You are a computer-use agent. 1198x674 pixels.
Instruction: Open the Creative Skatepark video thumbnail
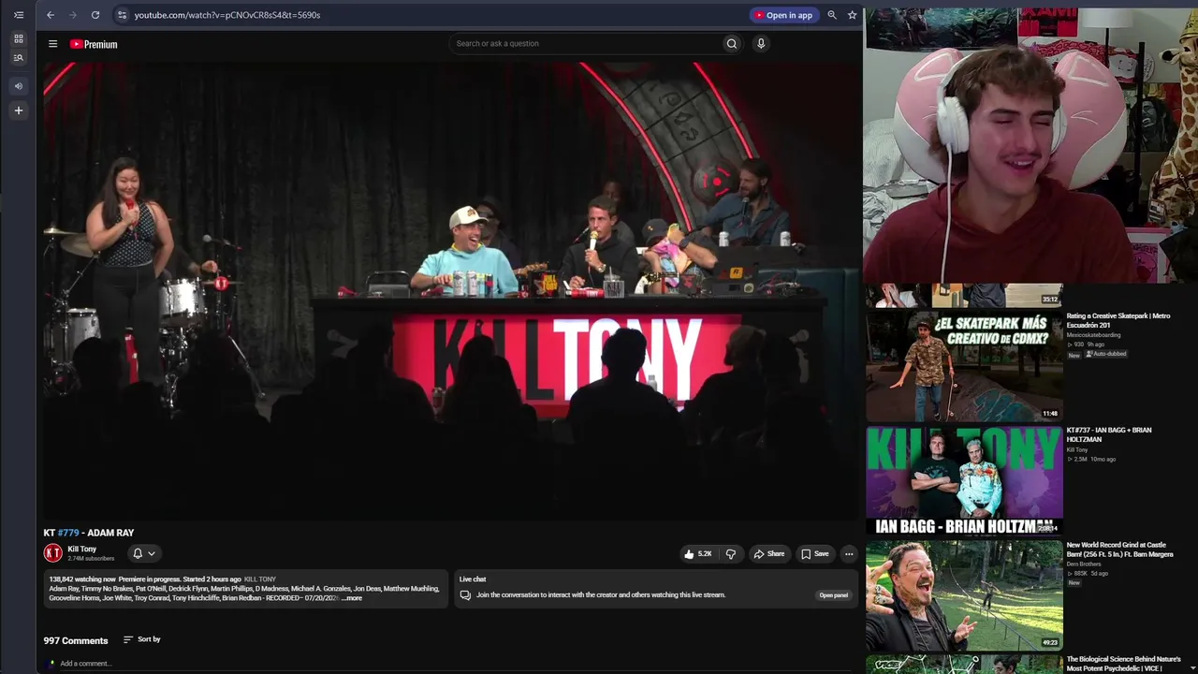964,366
